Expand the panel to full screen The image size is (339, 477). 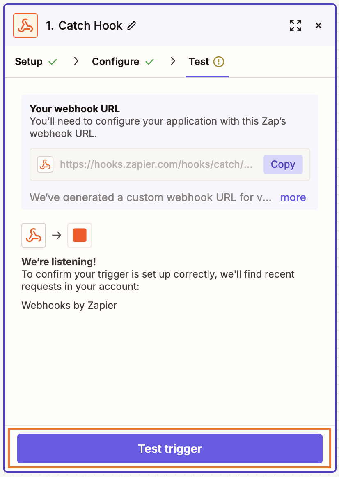point(295,25)
